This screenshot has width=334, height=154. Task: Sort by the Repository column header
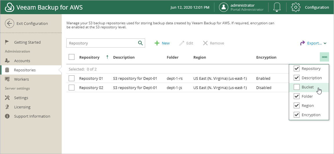point(89,57)
